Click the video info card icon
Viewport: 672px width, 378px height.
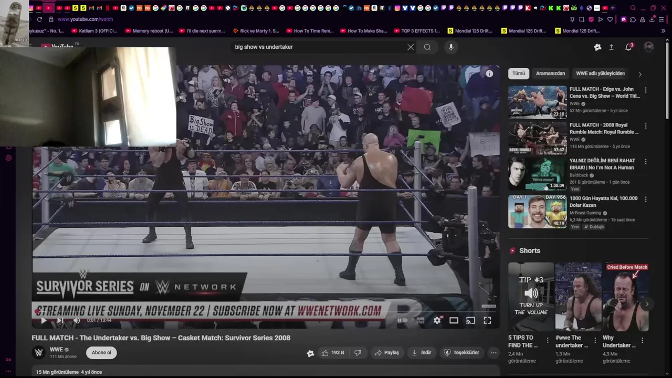tap(489, 73)
